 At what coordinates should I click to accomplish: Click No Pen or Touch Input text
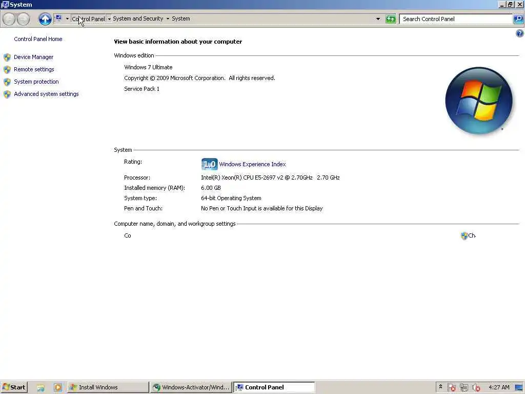coord(262,208)
